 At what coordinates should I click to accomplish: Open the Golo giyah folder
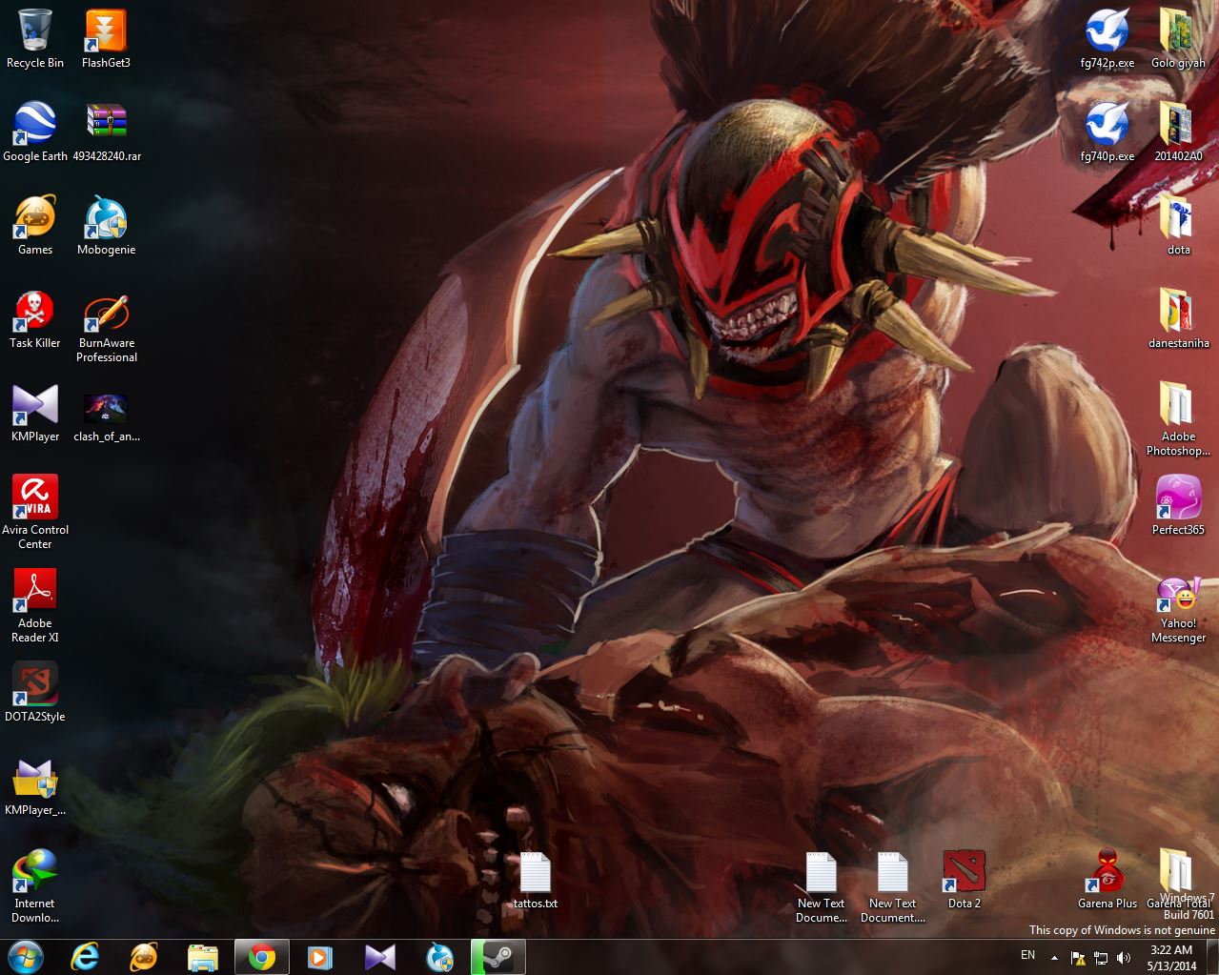1178,39
